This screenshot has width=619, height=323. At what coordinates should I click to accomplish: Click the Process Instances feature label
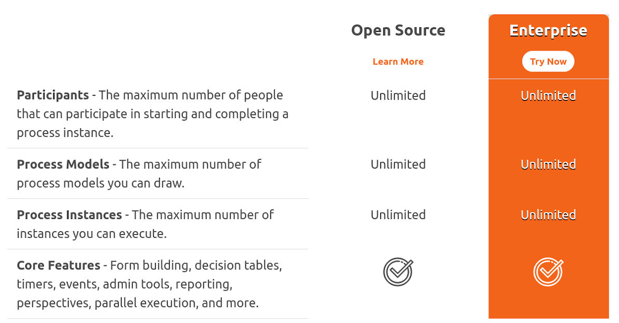coord(69,215)
